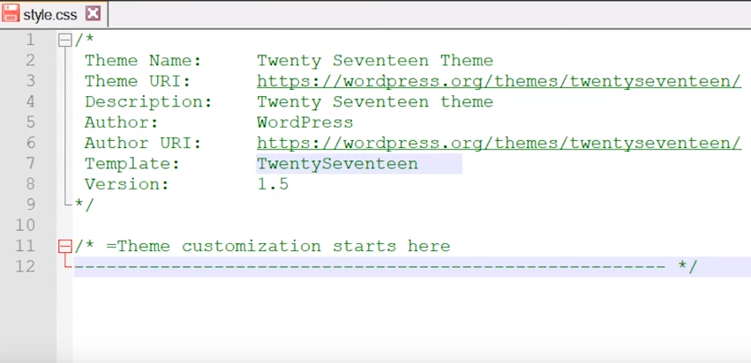Click the 'Author URI:' label
751x363 pixels.
click(x=143, y=143)
